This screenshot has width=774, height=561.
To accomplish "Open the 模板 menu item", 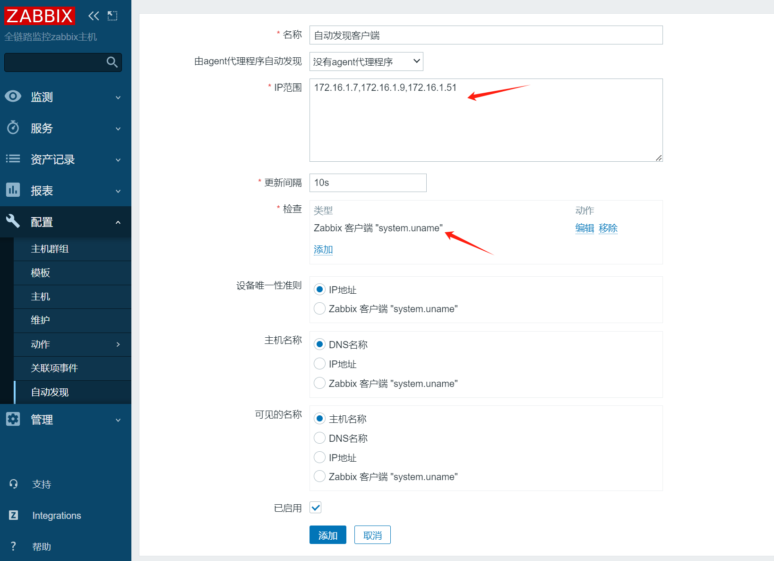I will point(72,273).
